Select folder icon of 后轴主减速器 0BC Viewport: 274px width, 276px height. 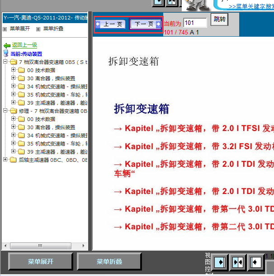point(14,160)
